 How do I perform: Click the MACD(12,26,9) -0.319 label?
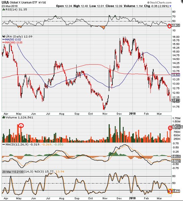coord(22,144)
